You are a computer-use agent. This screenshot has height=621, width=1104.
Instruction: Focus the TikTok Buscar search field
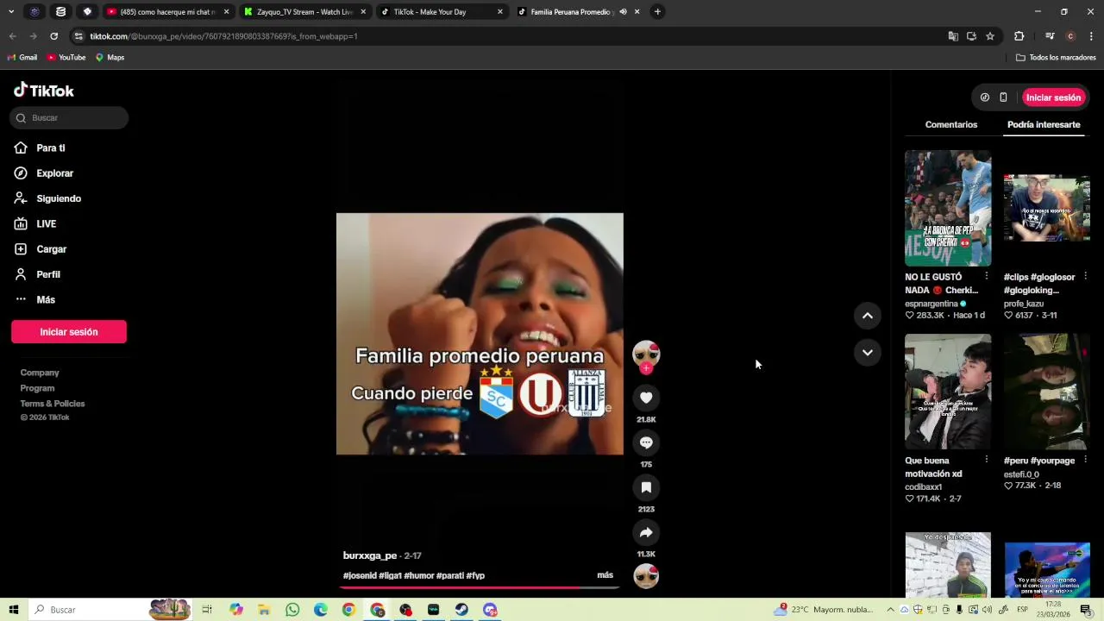pos(69,118)
